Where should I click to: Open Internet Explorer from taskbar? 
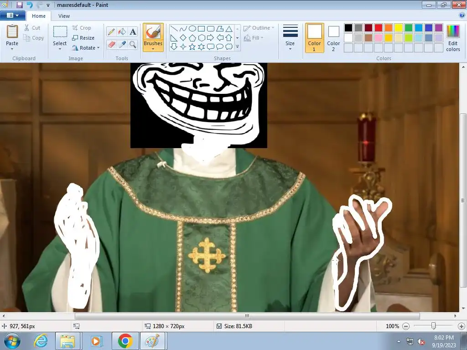coord(41,341)
